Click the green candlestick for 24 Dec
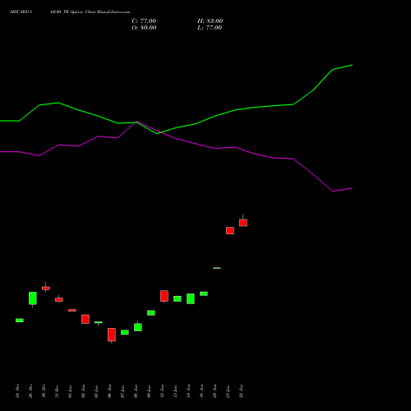This screenshot has height=411, width=411. coord(20,320)
